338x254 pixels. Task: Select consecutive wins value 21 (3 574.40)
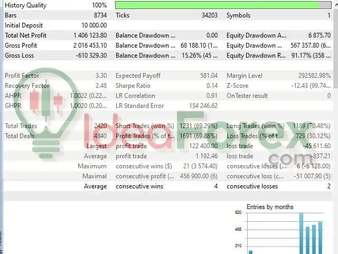(x=200, y=166)
